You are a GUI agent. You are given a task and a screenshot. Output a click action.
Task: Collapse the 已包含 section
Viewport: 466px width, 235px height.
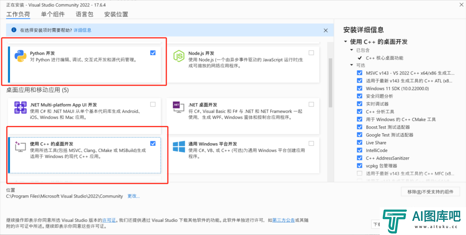click(352, 50)
